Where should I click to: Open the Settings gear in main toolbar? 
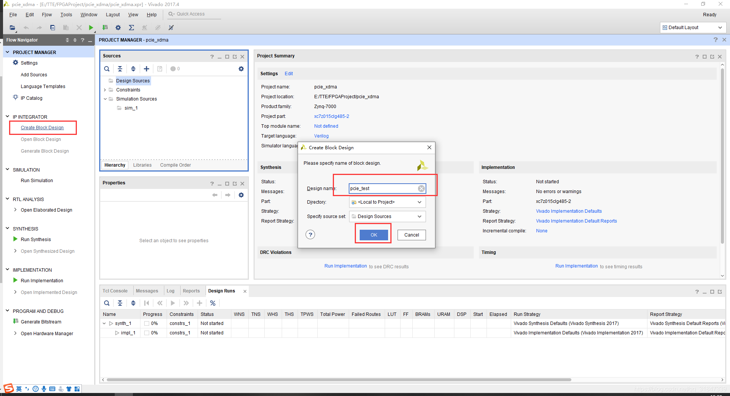[118, 28]
